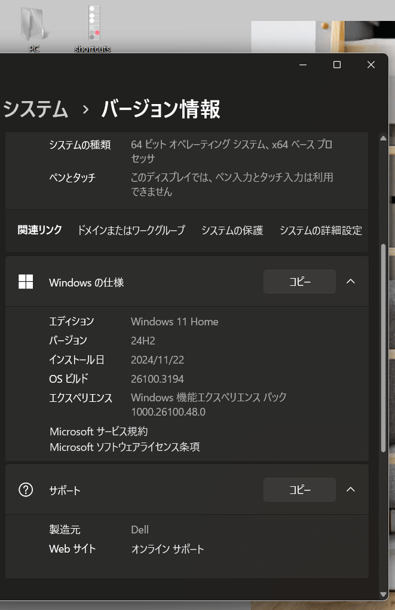
Task: Open システムの保護 link
Action: click(x=232, y=230)
